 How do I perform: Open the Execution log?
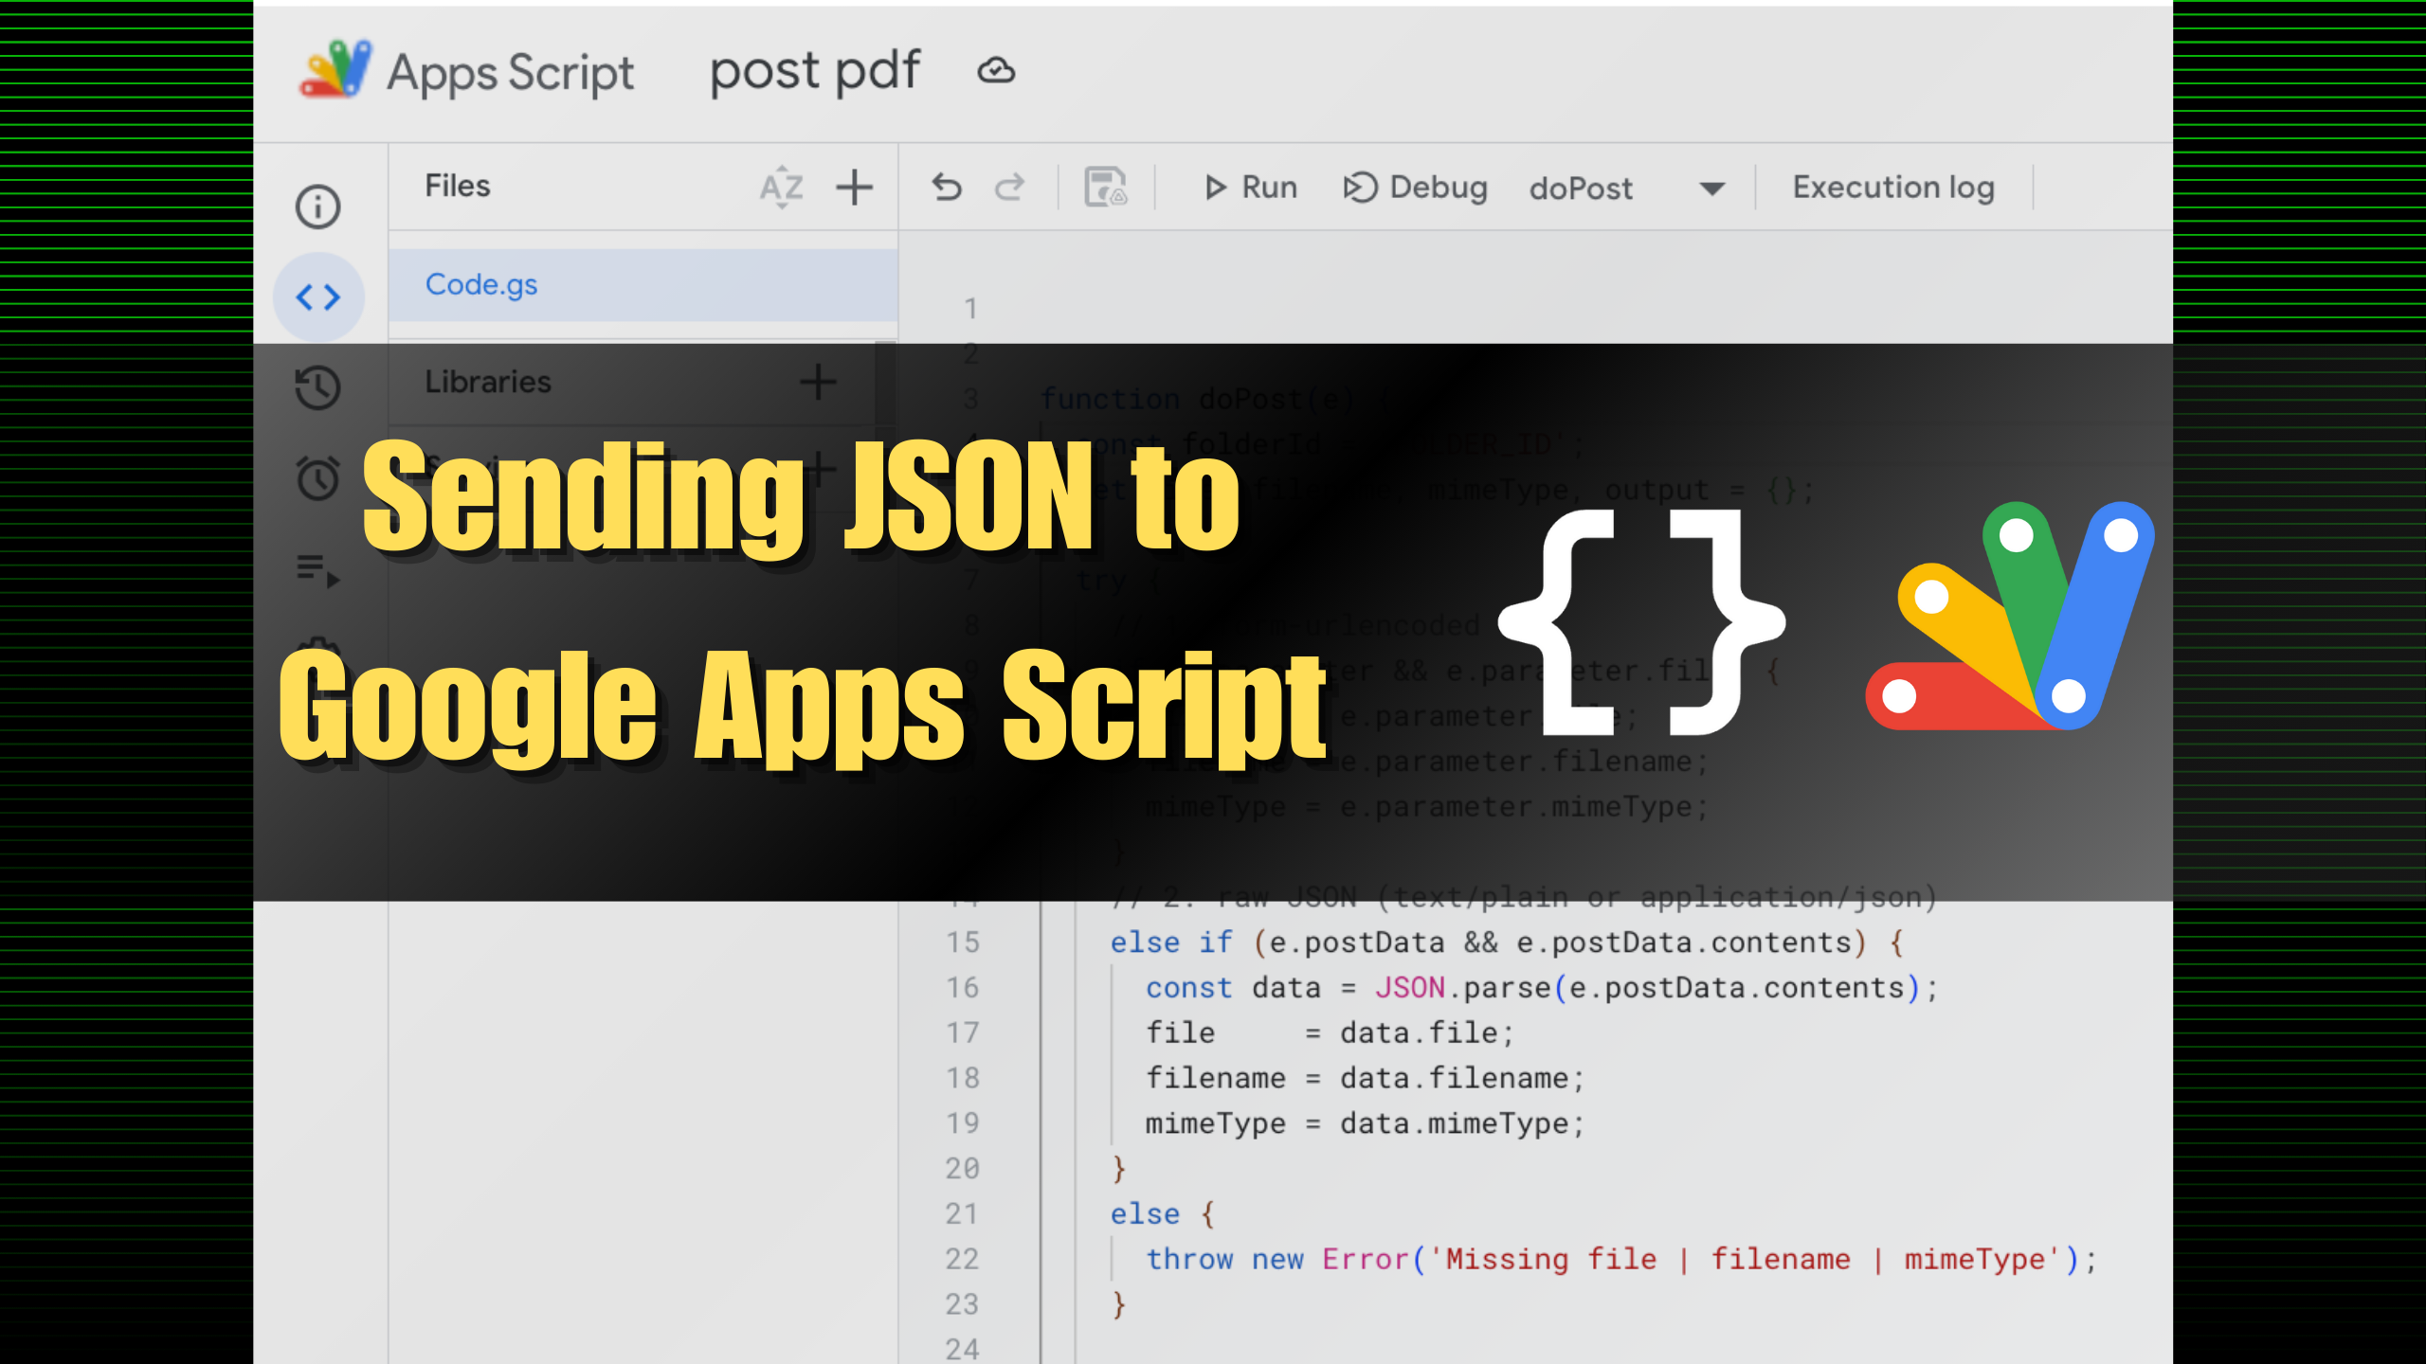click(x=1892, y=187)
